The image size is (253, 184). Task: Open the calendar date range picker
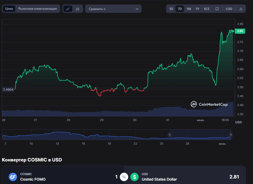(x=217, y=9)
